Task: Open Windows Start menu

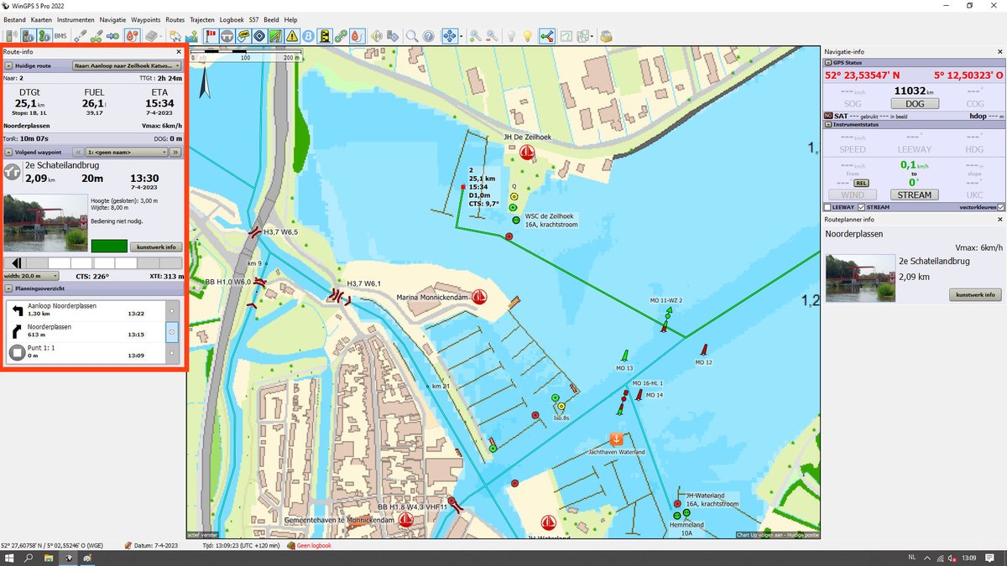Action: coord(9,558)
